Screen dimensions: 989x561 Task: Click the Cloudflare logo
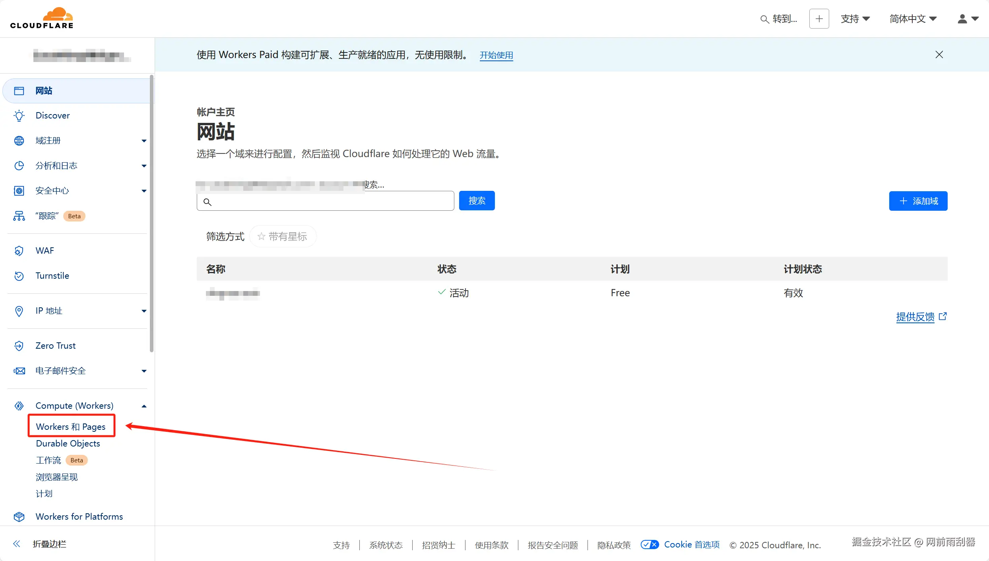42,18
